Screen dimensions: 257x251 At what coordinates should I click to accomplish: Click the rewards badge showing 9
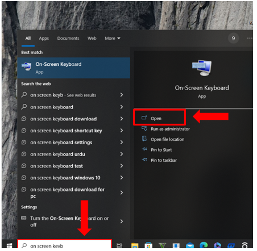[233, 39]
